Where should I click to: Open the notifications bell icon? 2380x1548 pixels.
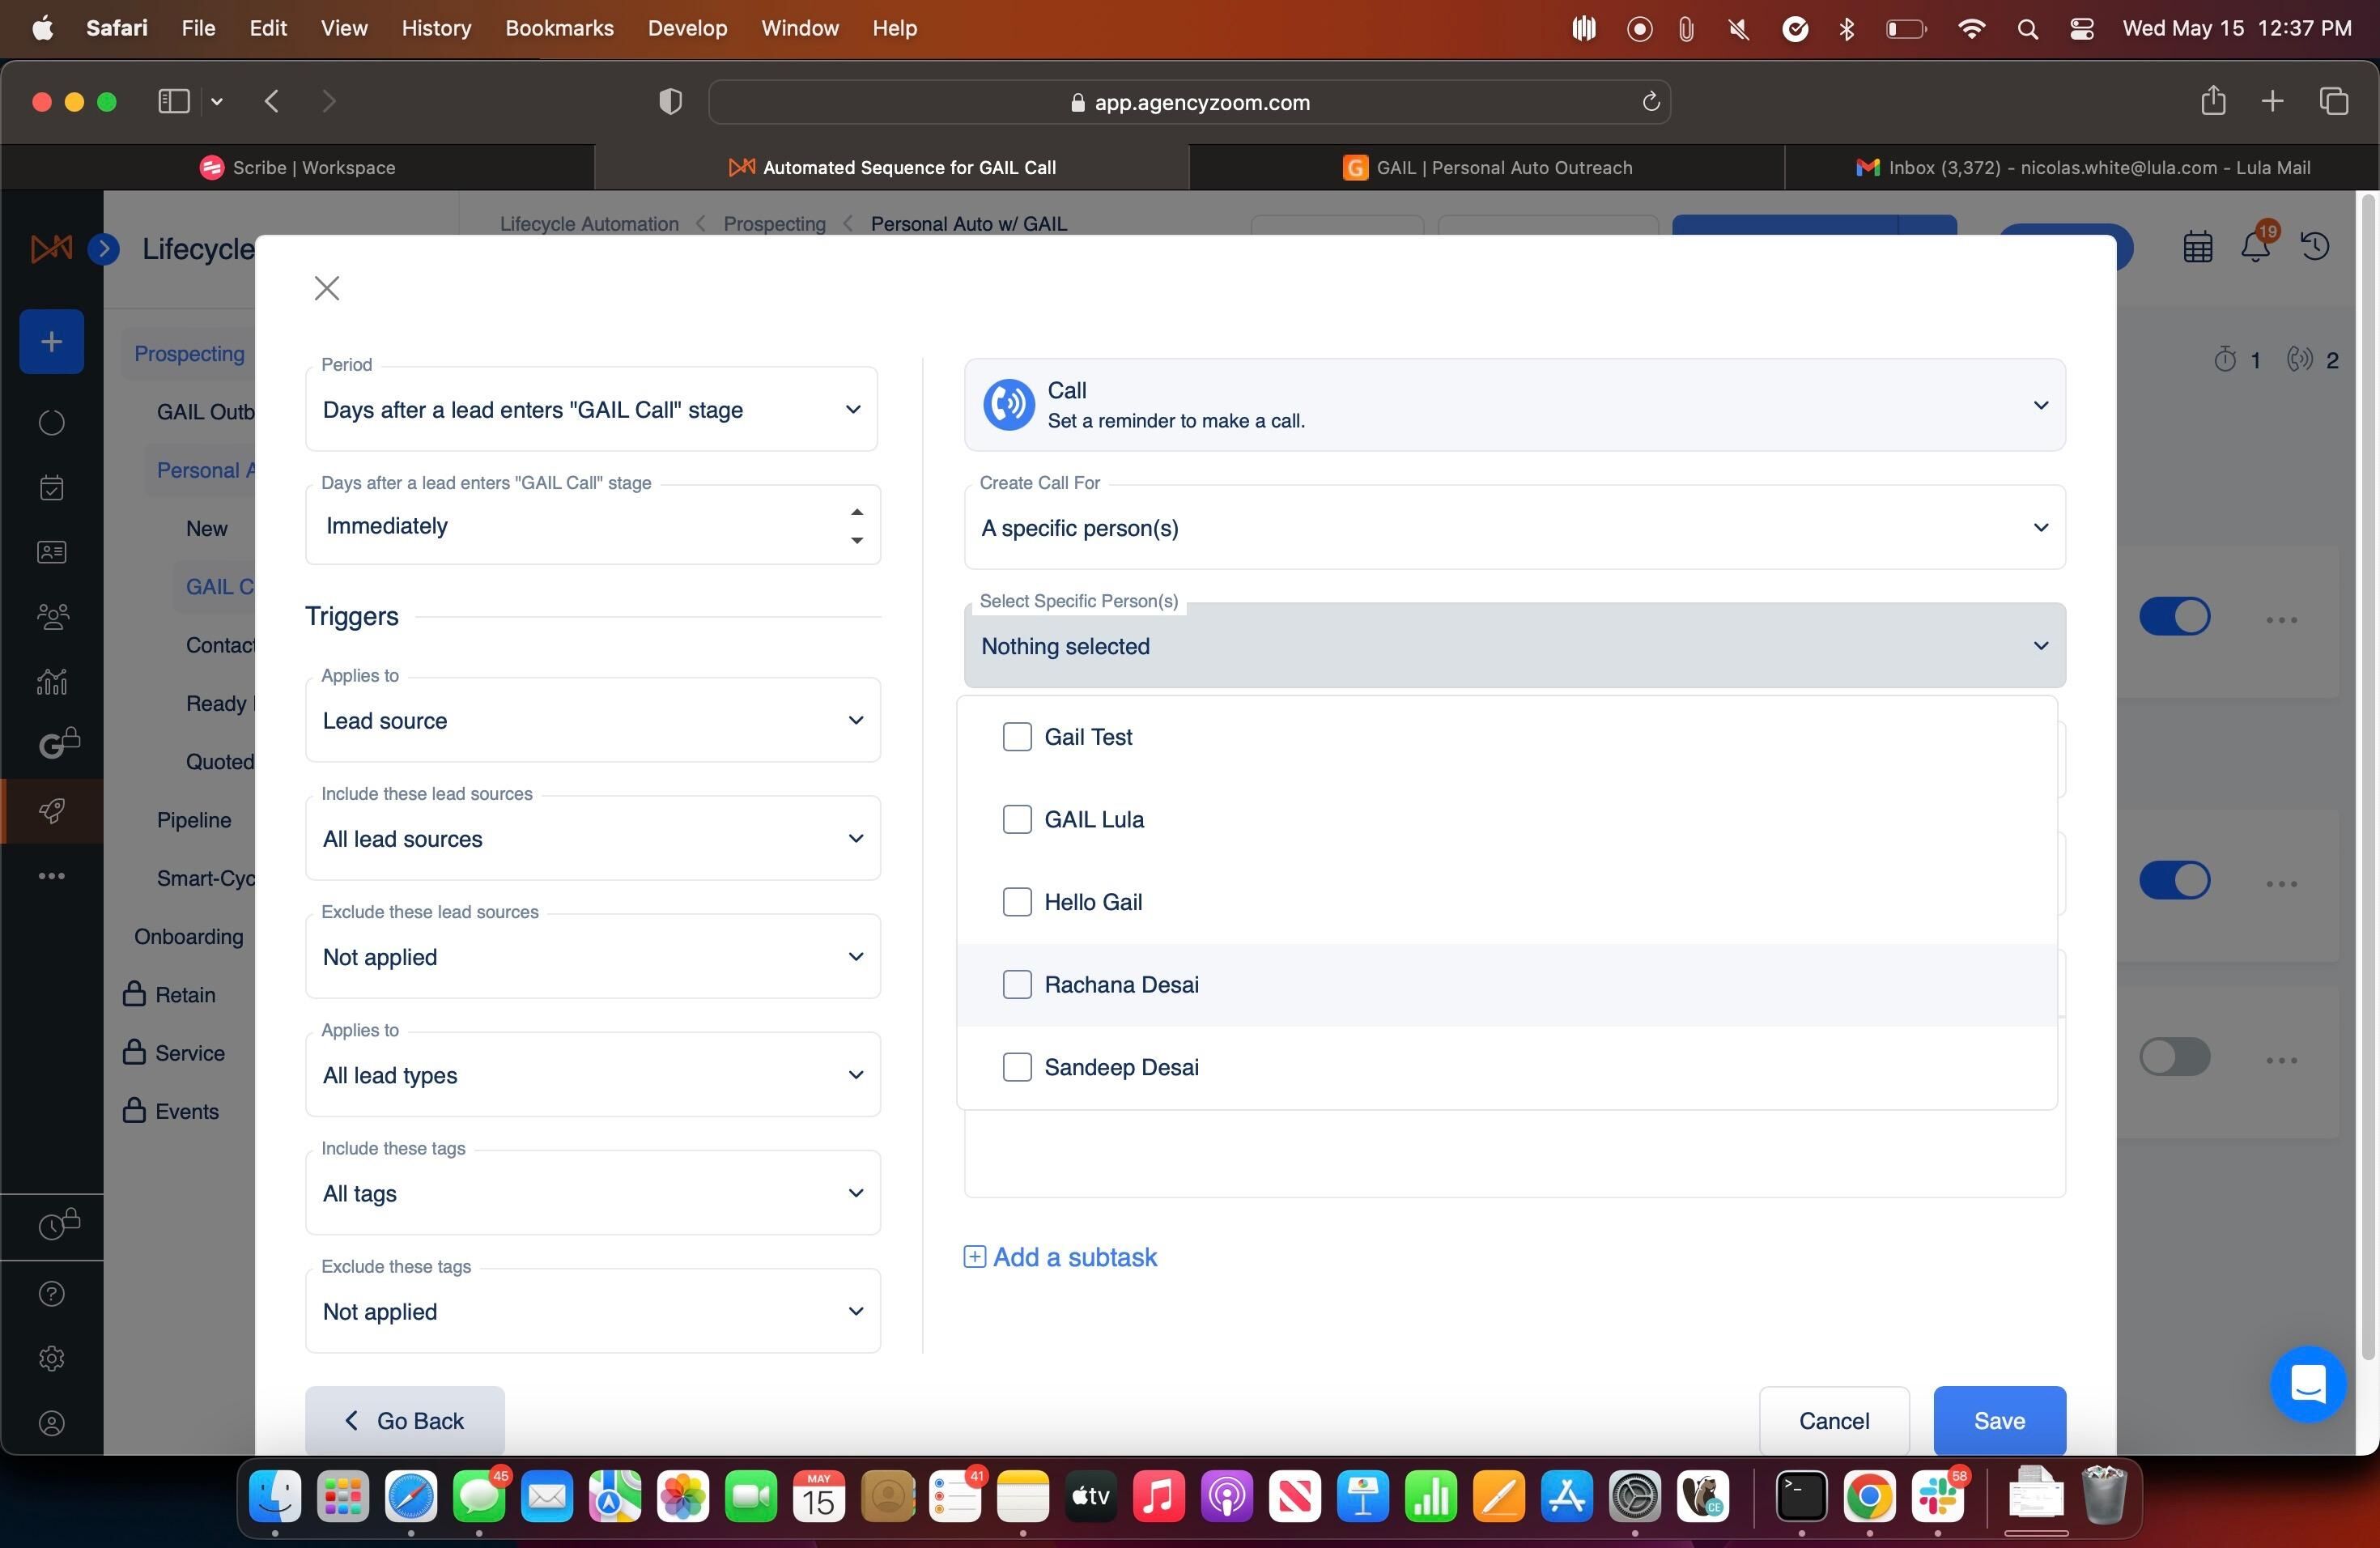tap(2256, 246)
